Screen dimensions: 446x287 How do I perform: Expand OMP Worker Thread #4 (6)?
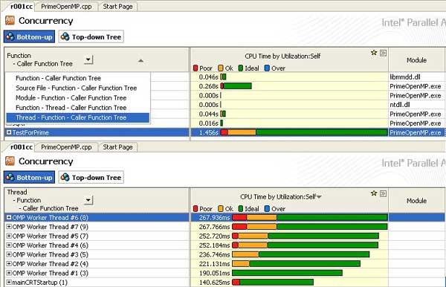click(x=9, y=245)
